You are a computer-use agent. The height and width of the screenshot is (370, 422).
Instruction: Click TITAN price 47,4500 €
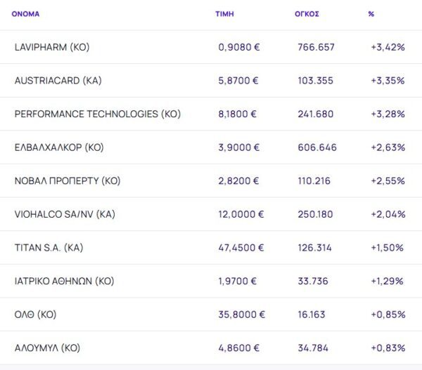pyautogui.click(x=241, y=247)
